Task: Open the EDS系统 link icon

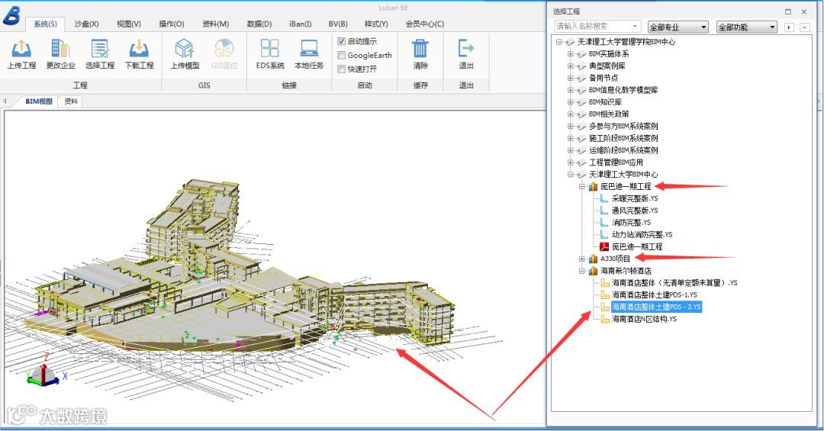Action: coord(269,48)
